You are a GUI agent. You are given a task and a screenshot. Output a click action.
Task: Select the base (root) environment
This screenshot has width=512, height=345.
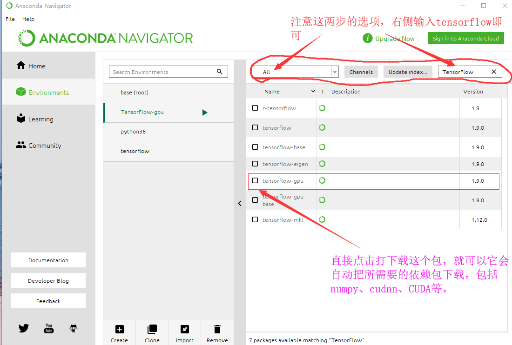[x=168, y=93]
